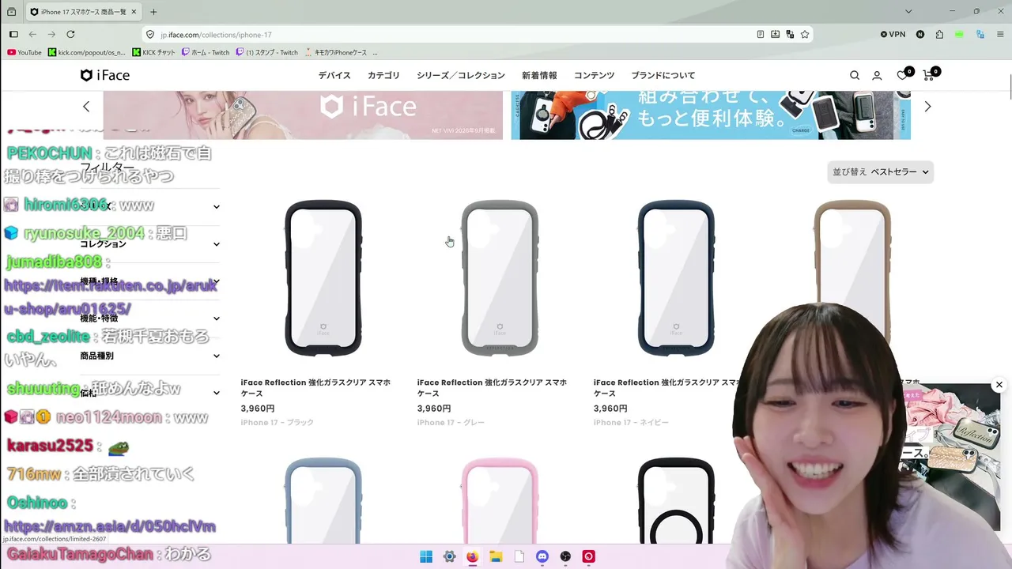Image resolution: width=1012 pixels, height=569 pixels.
Task: Open the kick.com/popout bookmark
Action: click(87, 53)
